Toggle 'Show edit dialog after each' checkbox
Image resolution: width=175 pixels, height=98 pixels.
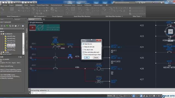[91, 52]
